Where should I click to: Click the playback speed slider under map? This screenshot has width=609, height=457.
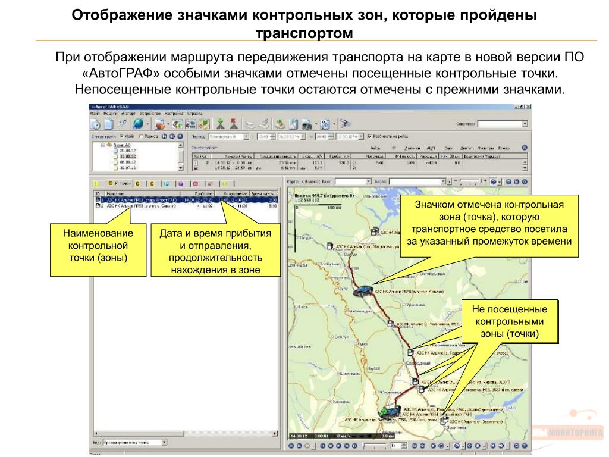[x=375, y=446]
